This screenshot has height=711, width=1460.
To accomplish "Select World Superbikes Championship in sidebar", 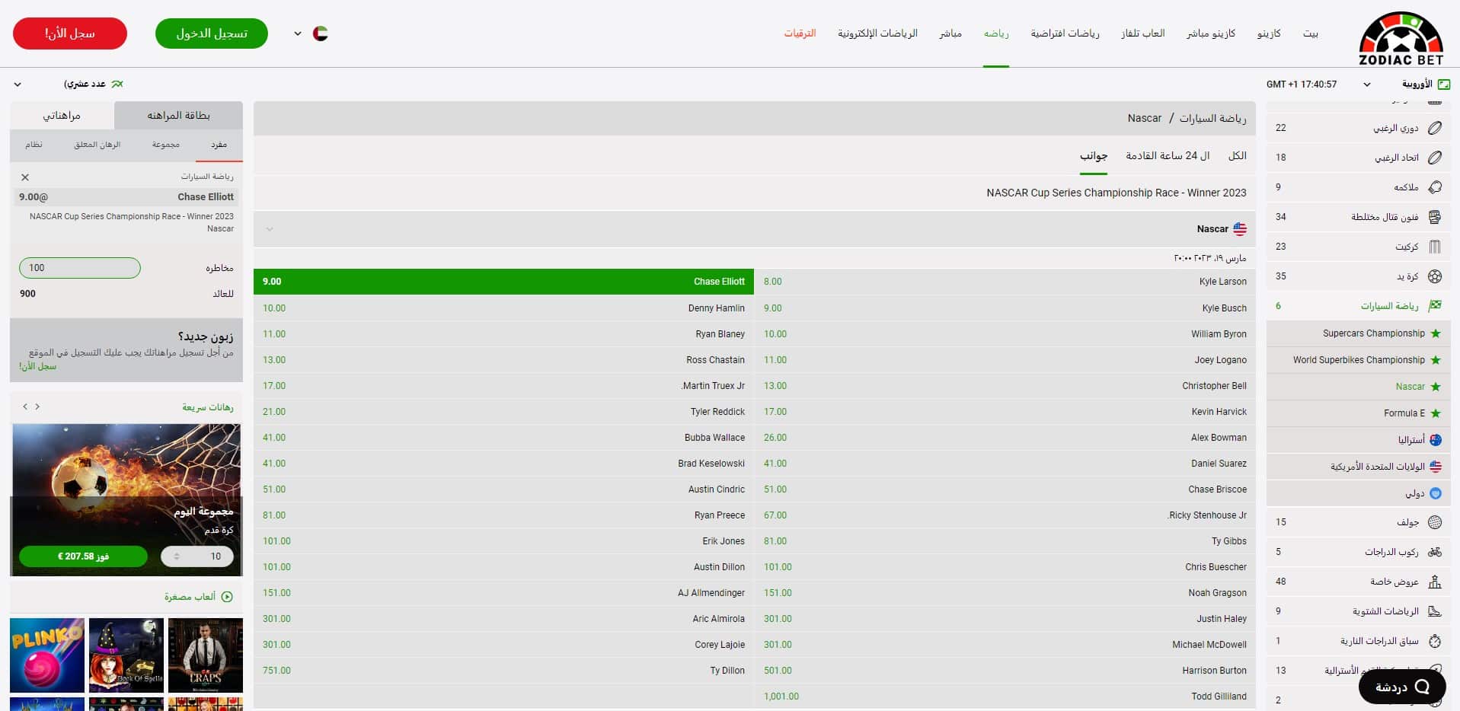I will point(1358,360).
